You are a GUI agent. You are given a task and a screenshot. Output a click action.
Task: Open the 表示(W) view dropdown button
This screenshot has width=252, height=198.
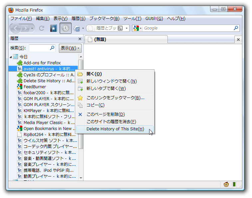click(x=70, y=48)
